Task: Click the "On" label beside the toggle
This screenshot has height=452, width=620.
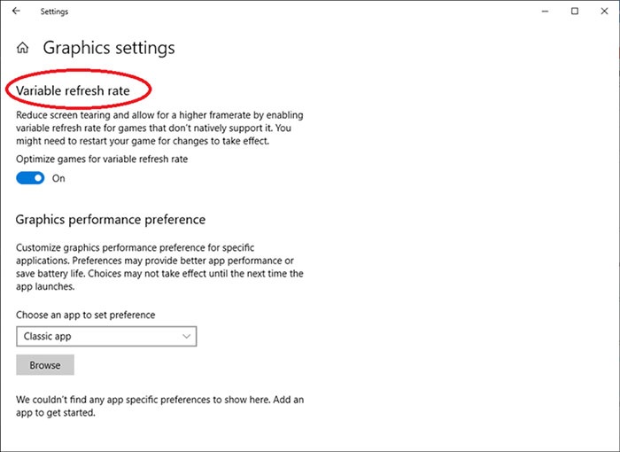Action: coord(58,178)
